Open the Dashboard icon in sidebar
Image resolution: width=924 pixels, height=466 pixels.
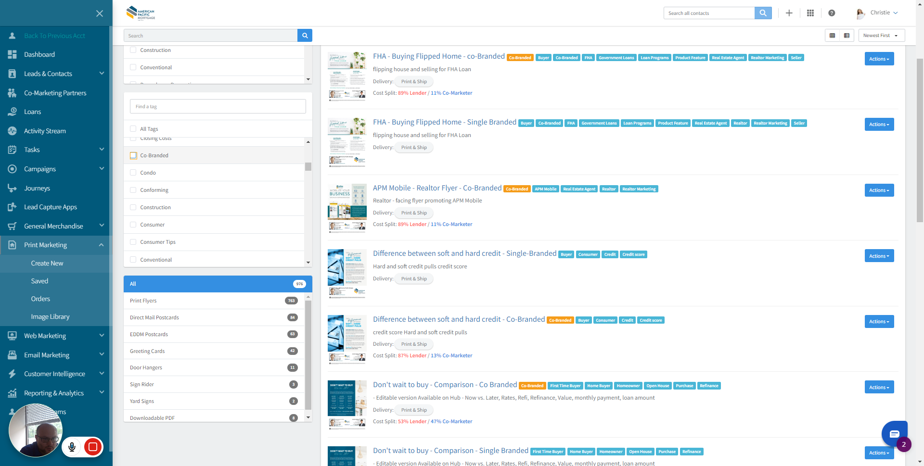(x=12, y=54)
